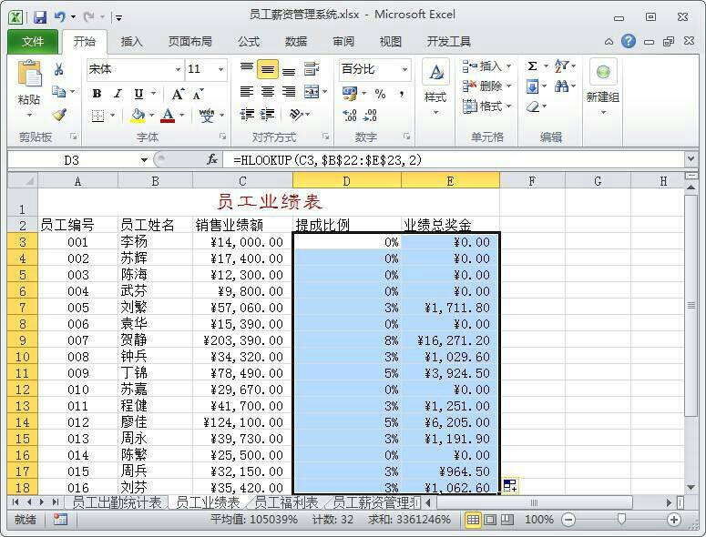Toggle middle vertical alignment button
This screenshot has width=706, height=537.
[x=267, y=70]
